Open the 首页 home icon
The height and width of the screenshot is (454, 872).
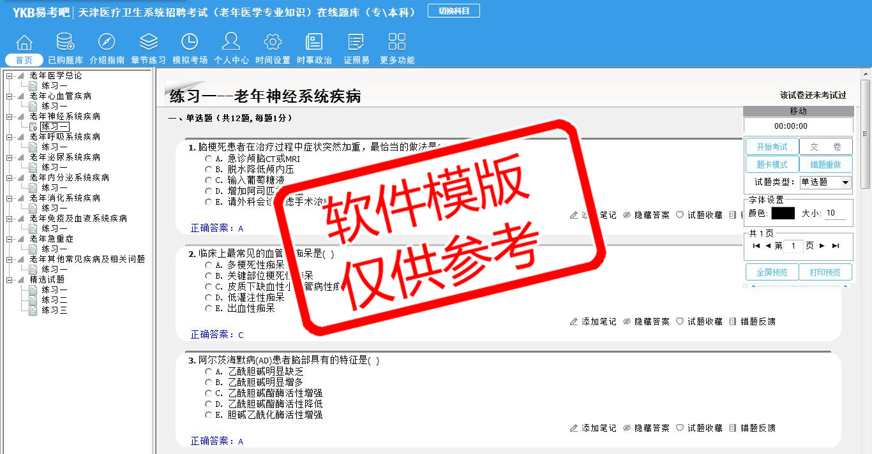click(24, 42)
